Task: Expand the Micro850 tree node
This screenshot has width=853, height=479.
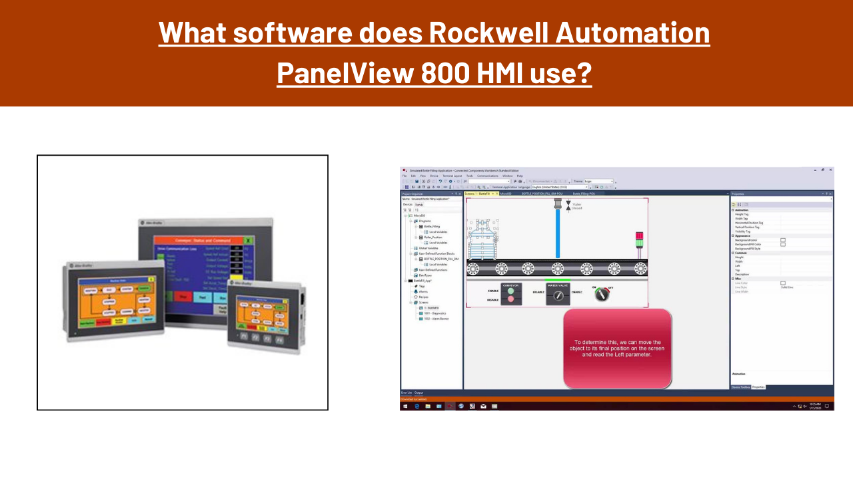Action: (406, 216)
